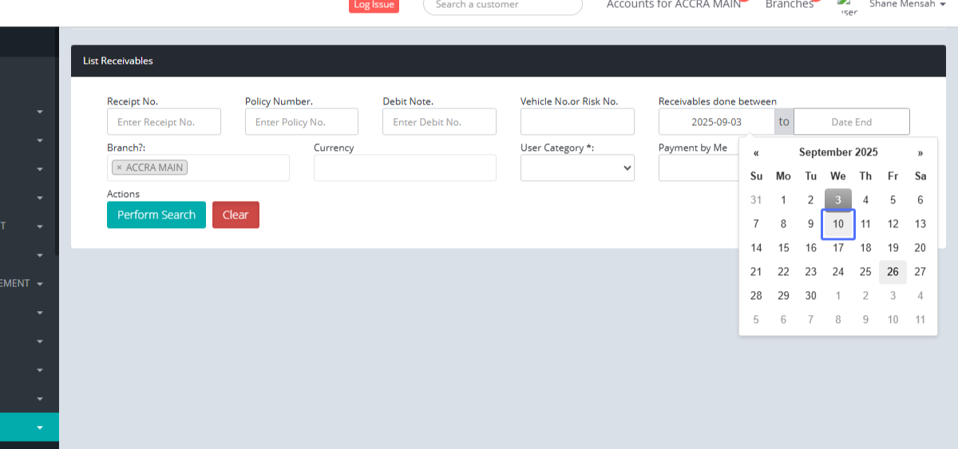Go to previous month in calendar
958x449 pixels.
756,152
